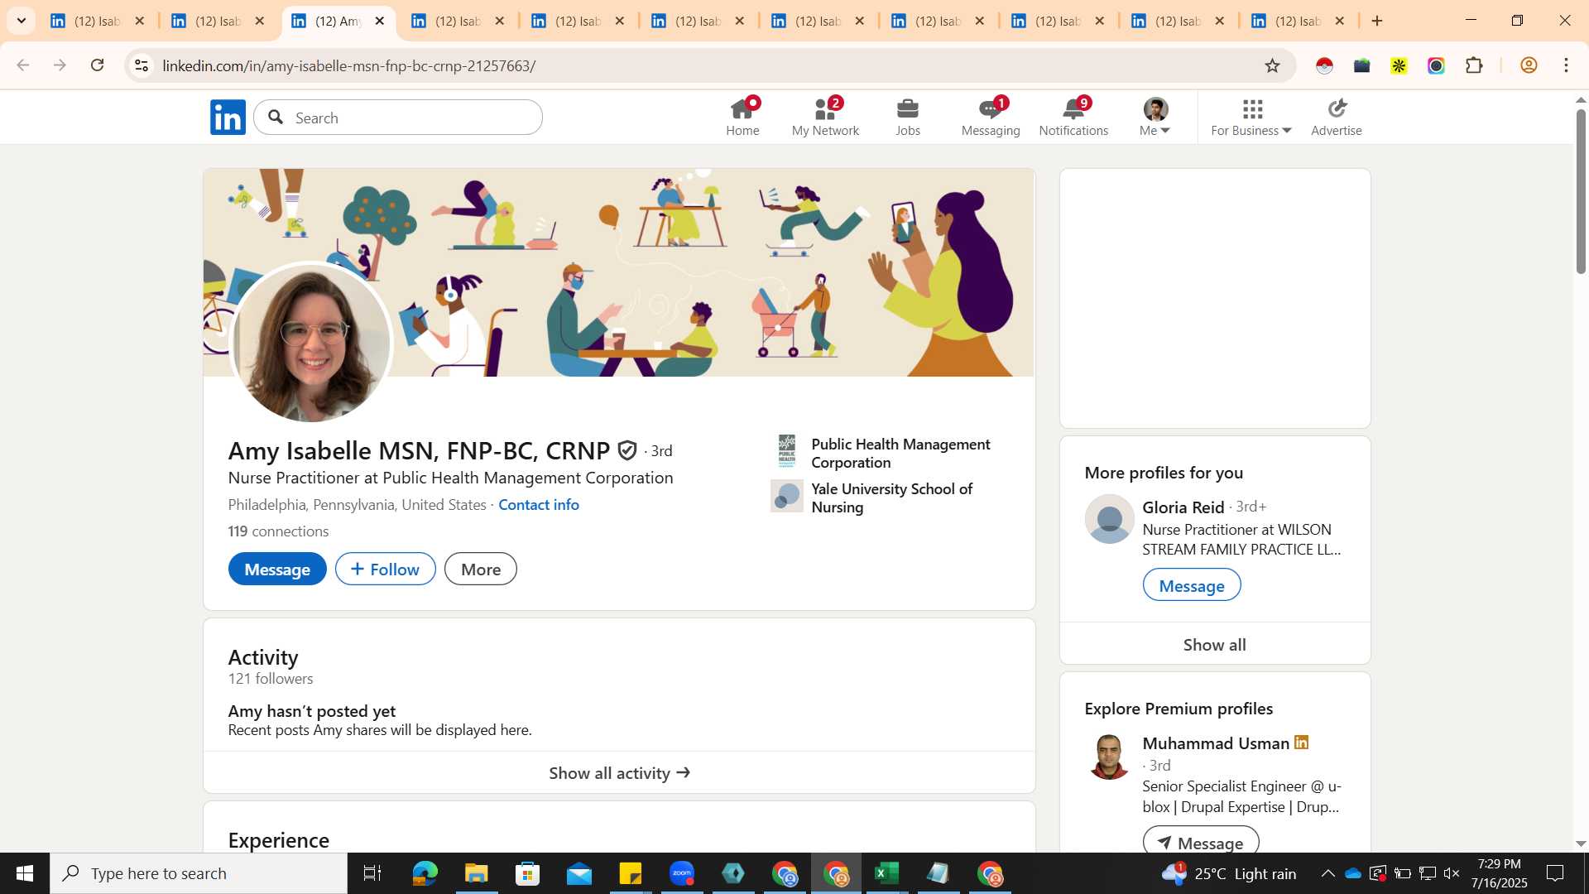Open My Network page
The height and width of the screenshot is (894, 1589).
tap(825, 117)
